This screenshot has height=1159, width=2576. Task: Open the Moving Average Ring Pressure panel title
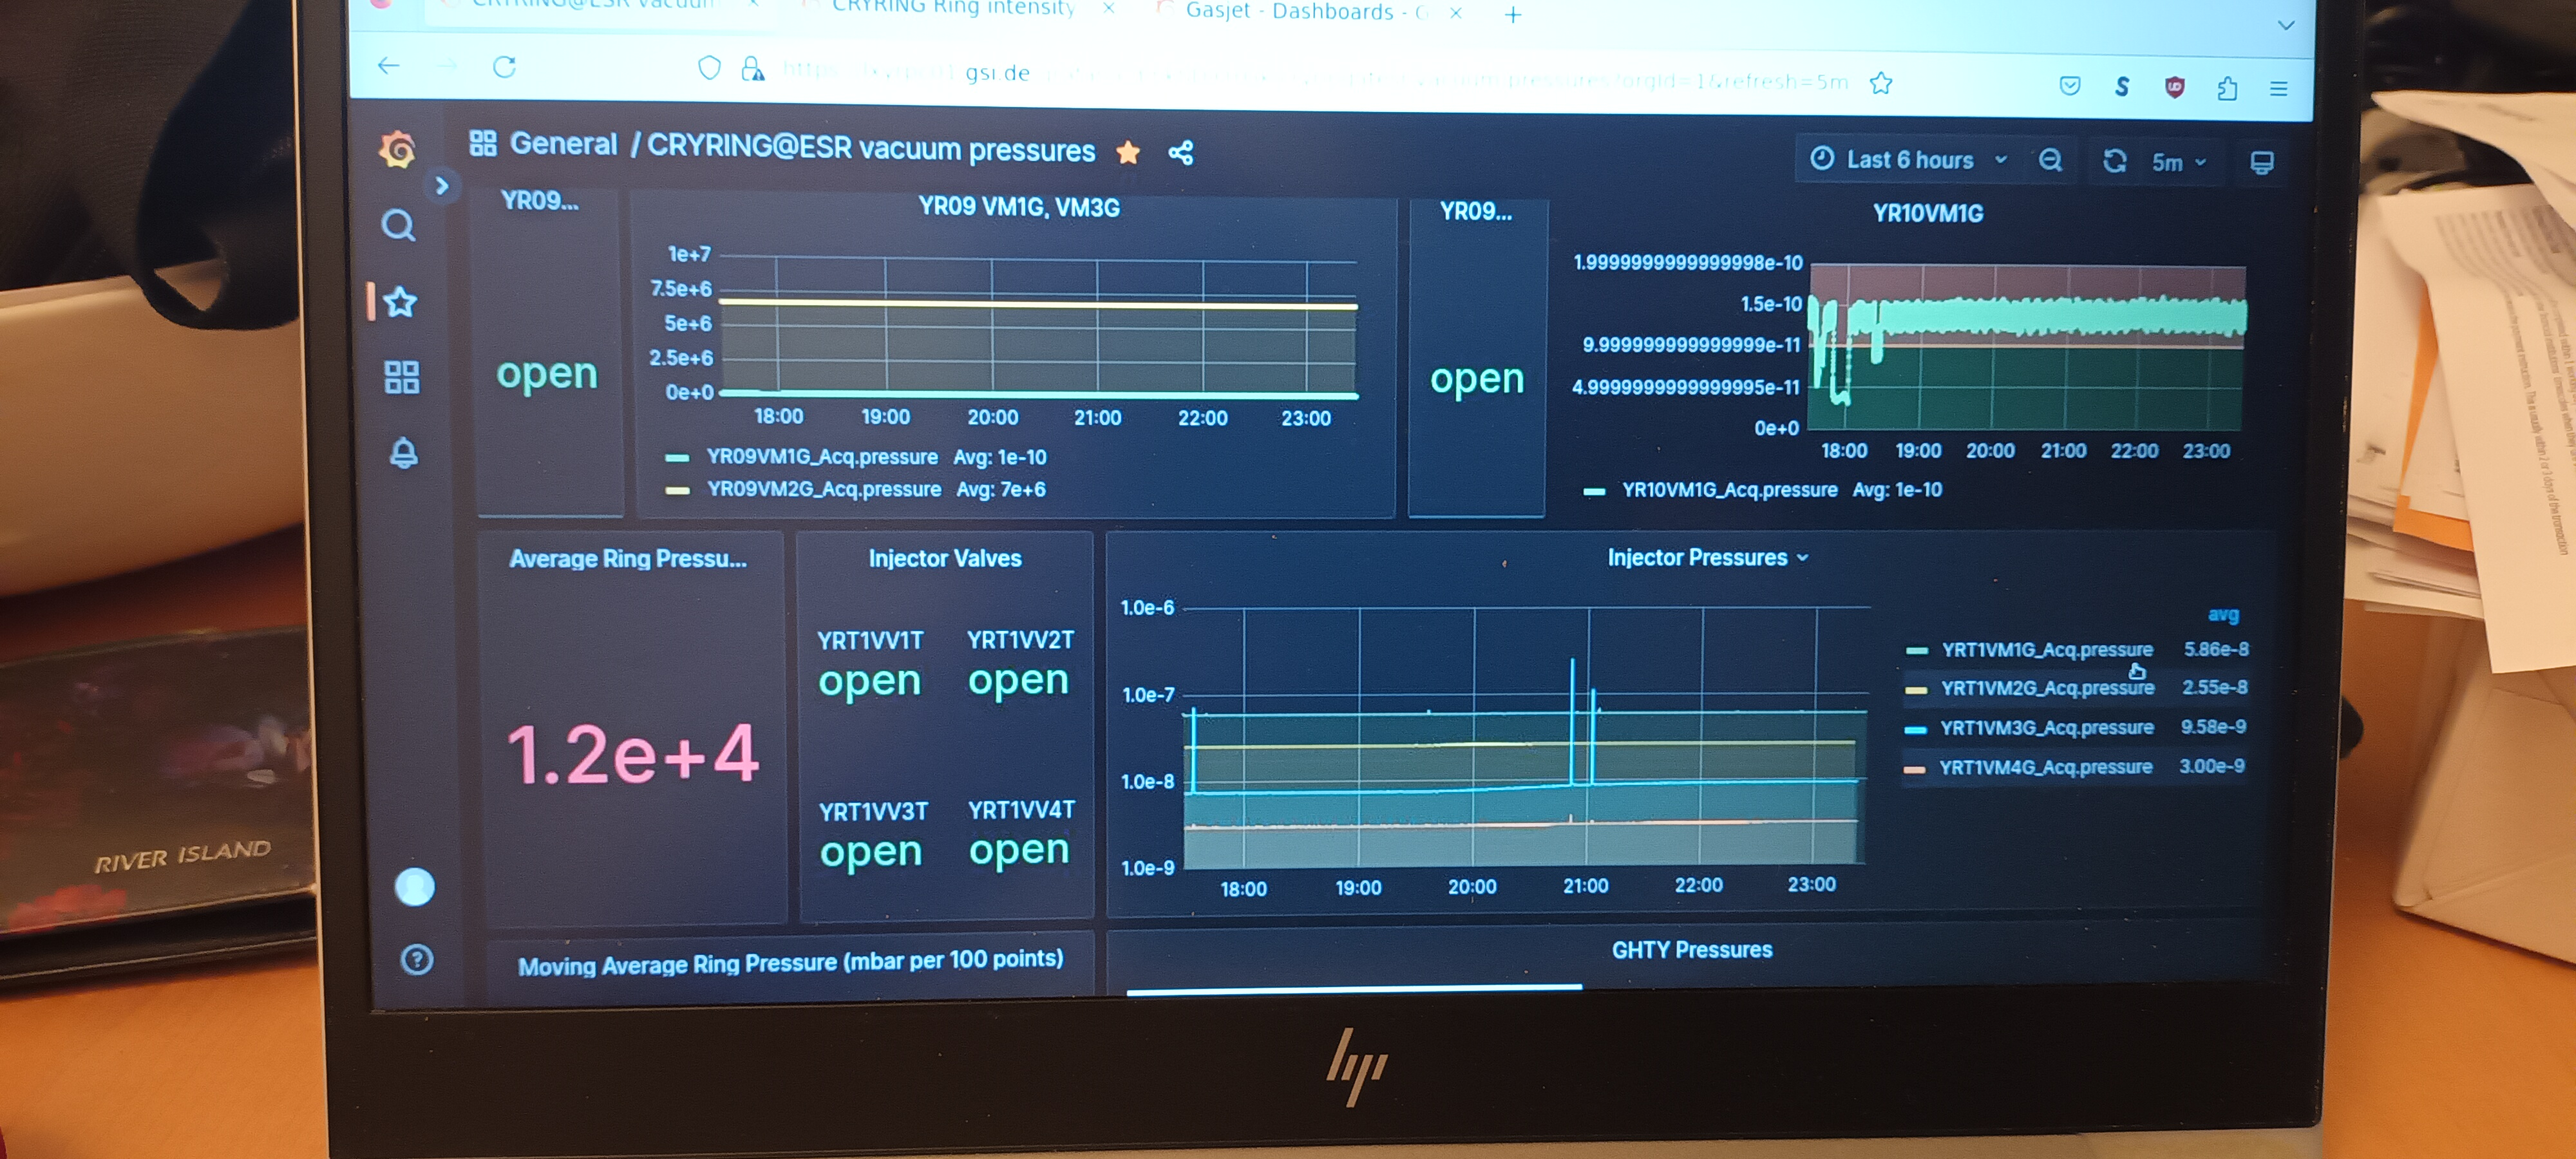791,962
